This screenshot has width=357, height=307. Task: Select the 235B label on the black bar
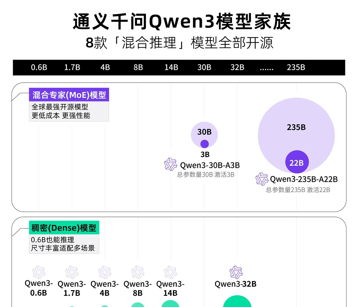point(296,68)
